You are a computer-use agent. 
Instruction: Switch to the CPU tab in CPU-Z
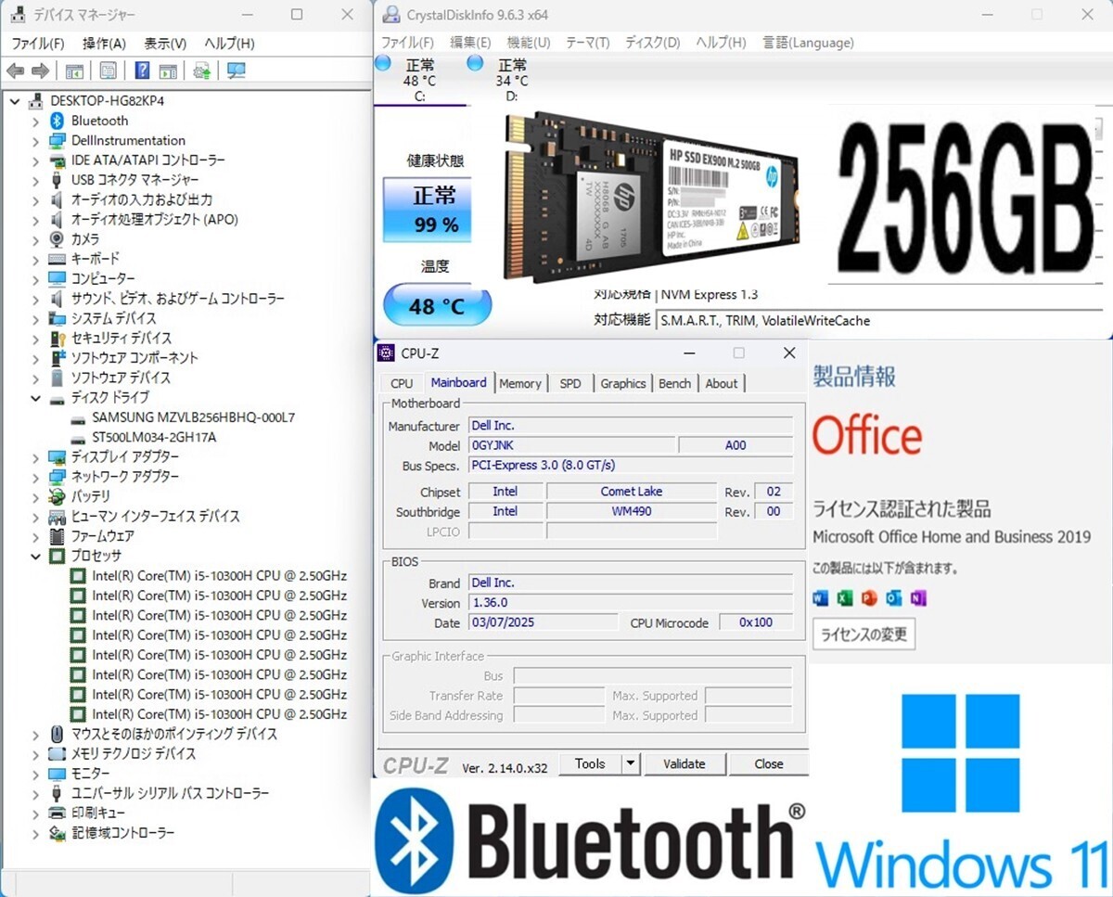(x=402, y=383)
